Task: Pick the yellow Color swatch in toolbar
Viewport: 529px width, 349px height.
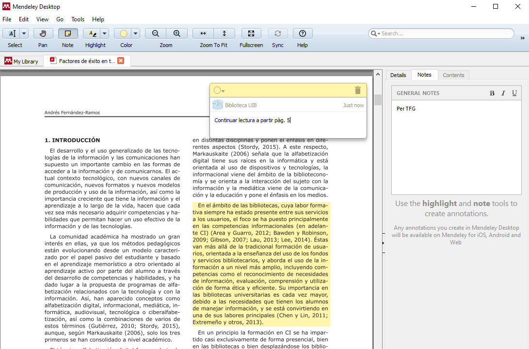Action: 123,33
